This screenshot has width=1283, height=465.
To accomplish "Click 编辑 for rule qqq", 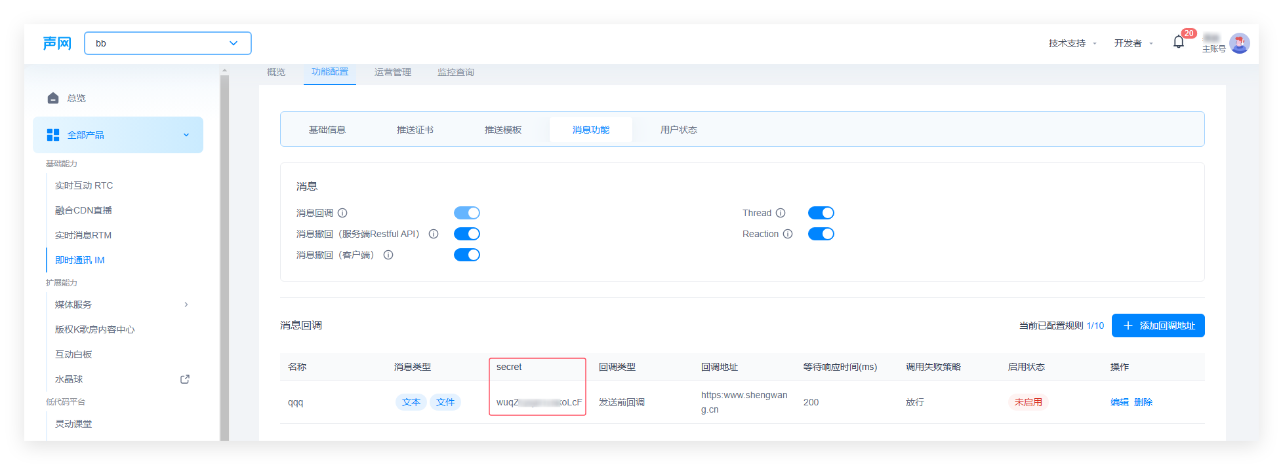I will coord(1120,402).
